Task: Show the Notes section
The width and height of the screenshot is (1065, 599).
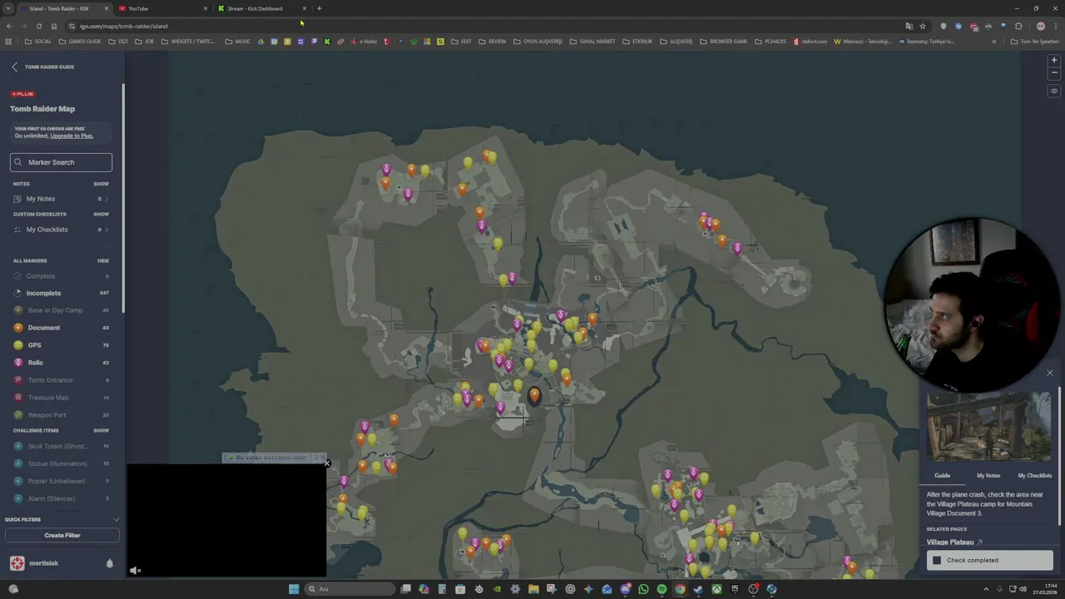Action: tap(101, 184)
